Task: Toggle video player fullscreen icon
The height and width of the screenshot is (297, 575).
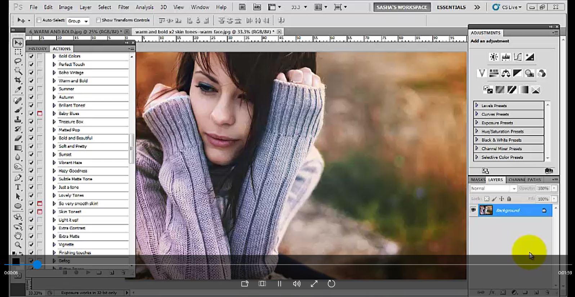Action: pyautogui.click(x=314, y=284)
